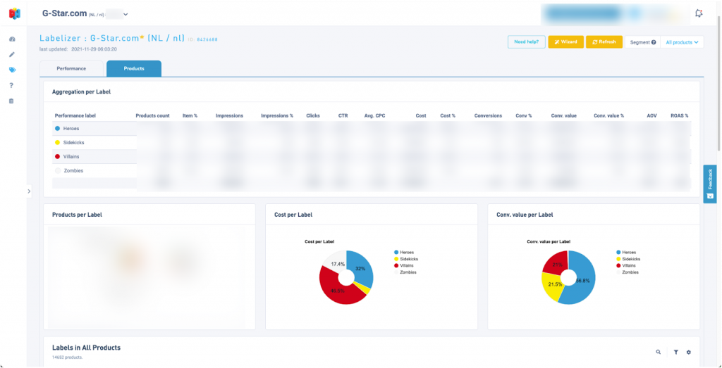The image size is (722, 368).
Task: Open the question mark help icon in sidebar
Action: [x=12, y=85]
